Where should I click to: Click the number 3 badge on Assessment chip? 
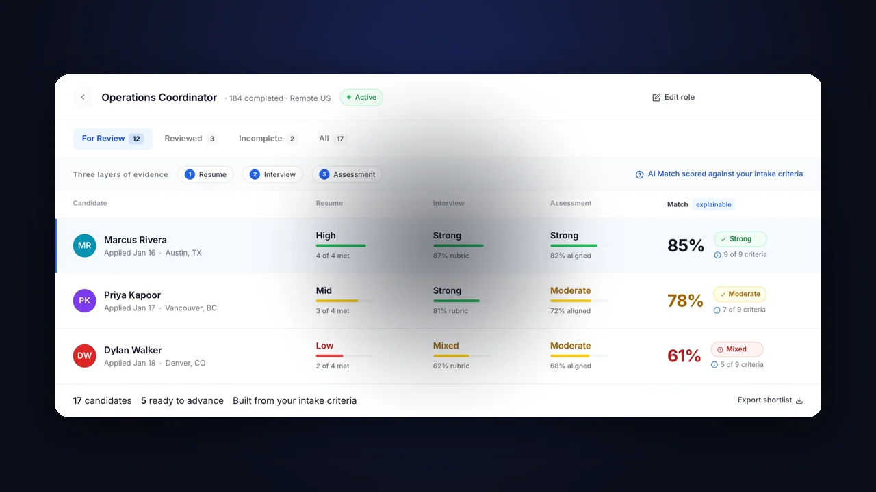(324, 174)
